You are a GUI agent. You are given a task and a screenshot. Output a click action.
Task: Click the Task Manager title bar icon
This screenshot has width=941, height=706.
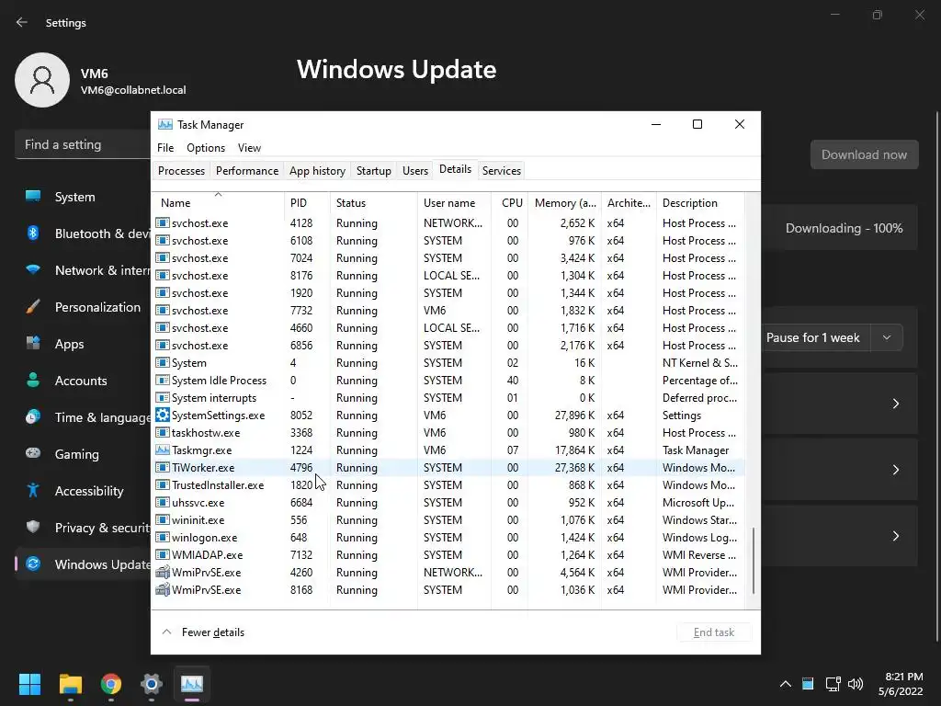[x=165, y=124]
